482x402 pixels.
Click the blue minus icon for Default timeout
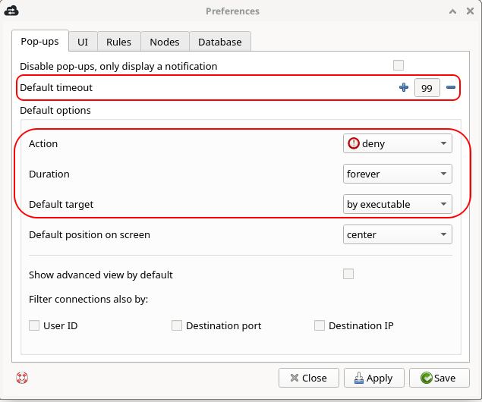pos(451,87)
